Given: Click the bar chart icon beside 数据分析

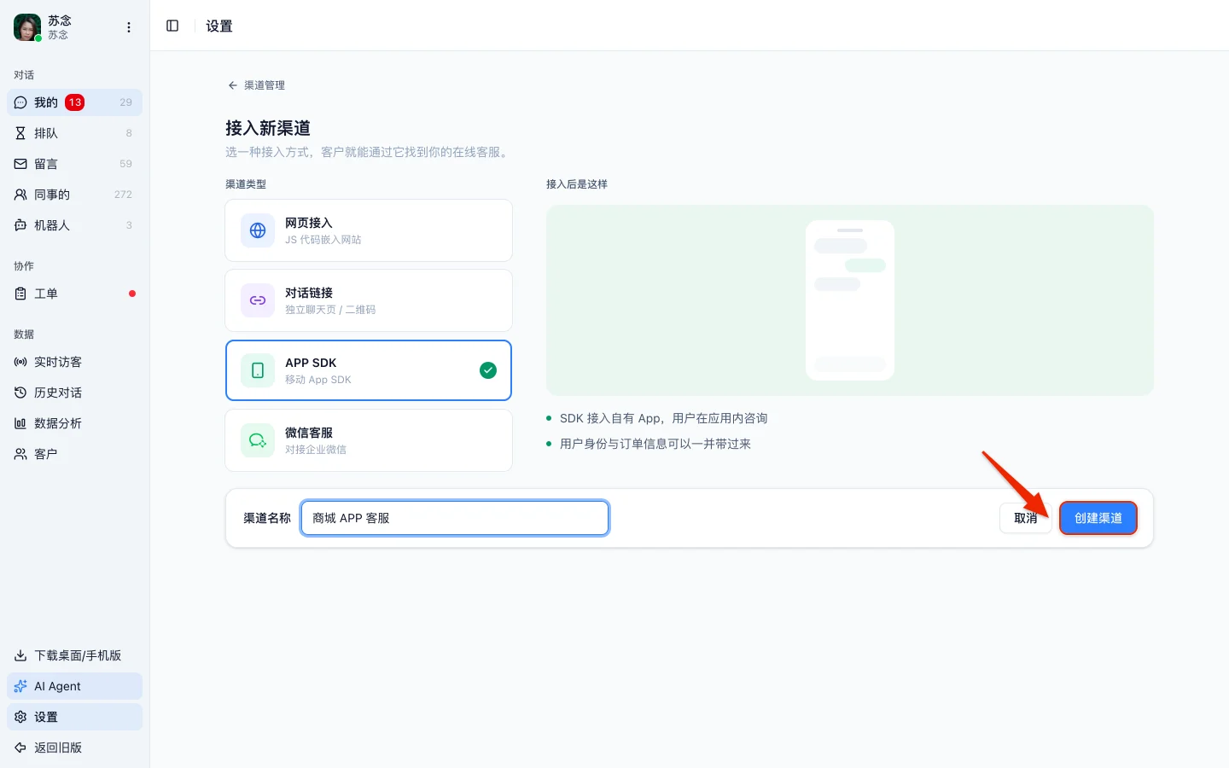Looking at the screenshot, I should tap(20, 423).
